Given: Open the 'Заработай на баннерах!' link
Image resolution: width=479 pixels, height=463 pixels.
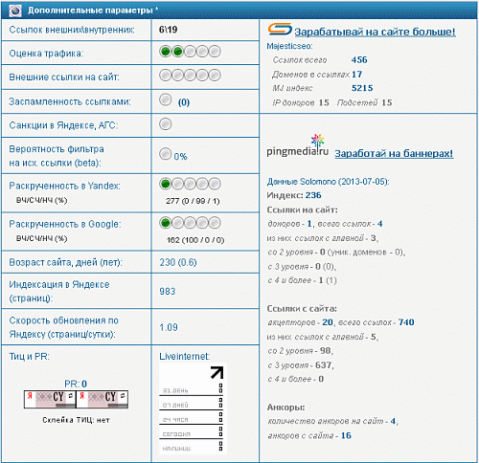Looking at the screenshot, I should tap(394, 153).
